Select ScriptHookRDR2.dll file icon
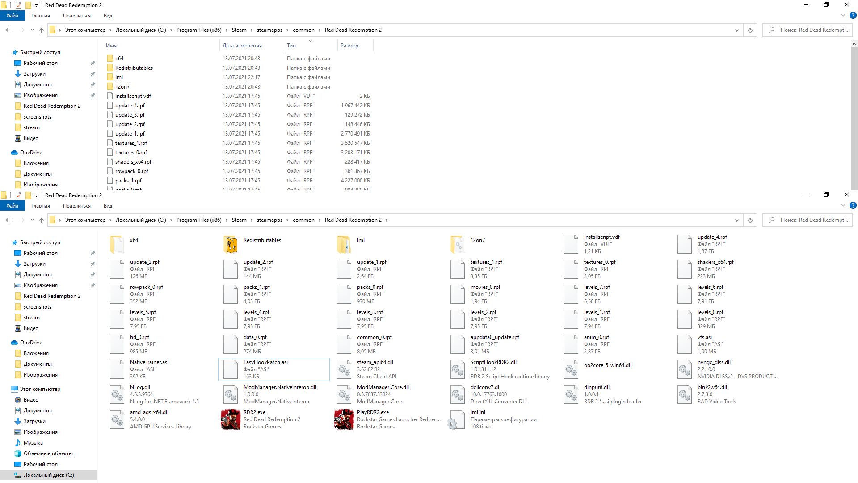 click(x=458, y=369)
